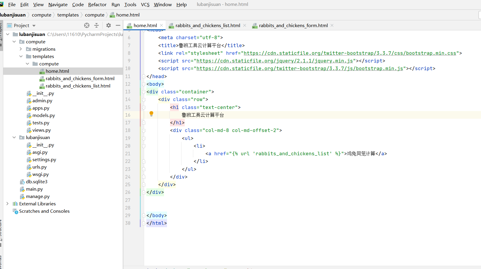Click the yellow lightbulb intention icon

tap(151, 114)
